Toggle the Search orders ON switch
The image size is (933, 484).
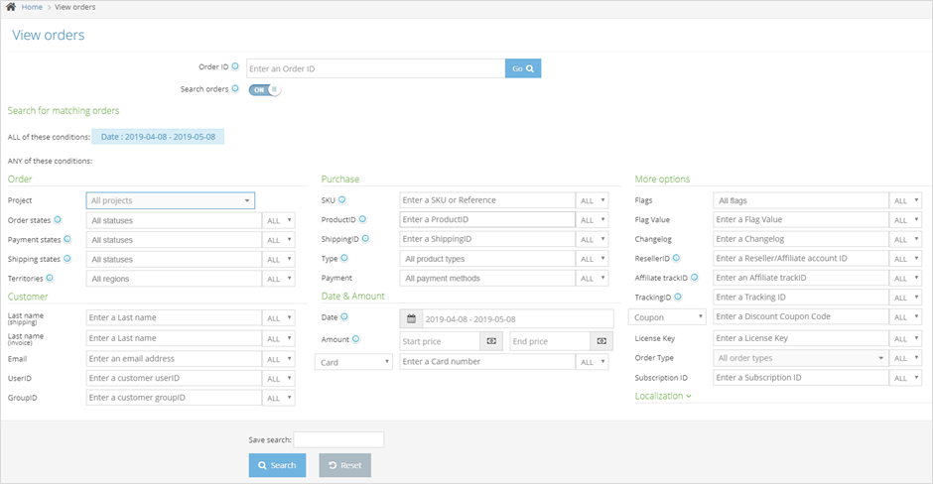click(x=264, y=89)
